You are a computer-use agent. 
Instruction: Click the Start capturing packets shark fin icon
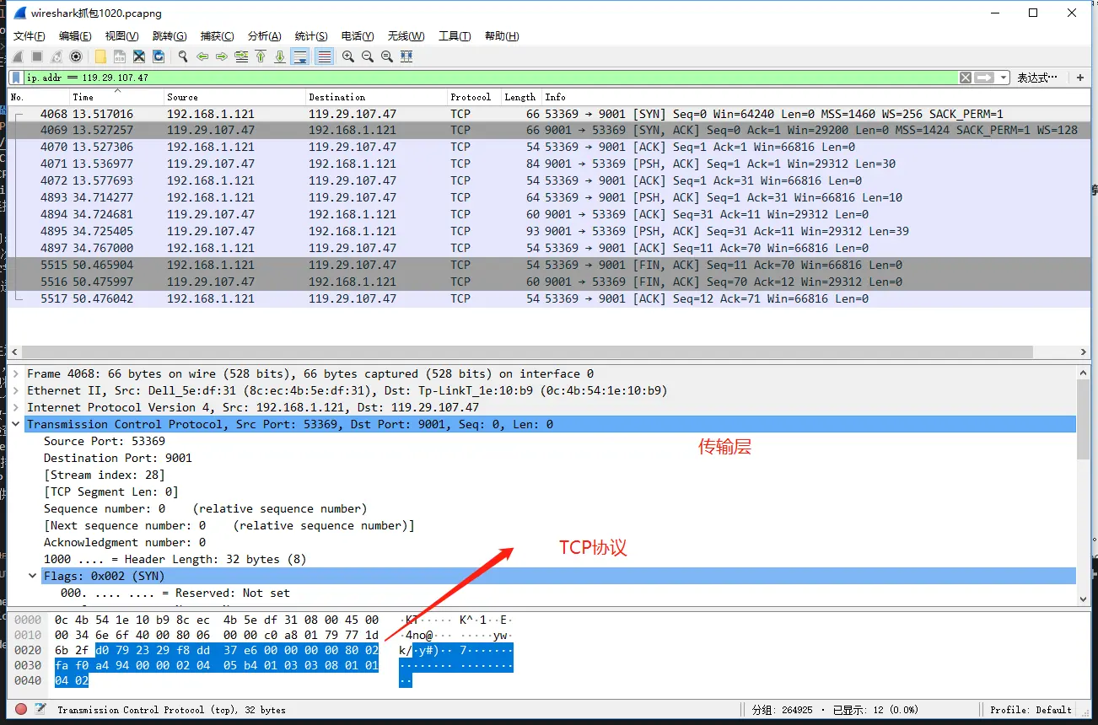[17, 56]
